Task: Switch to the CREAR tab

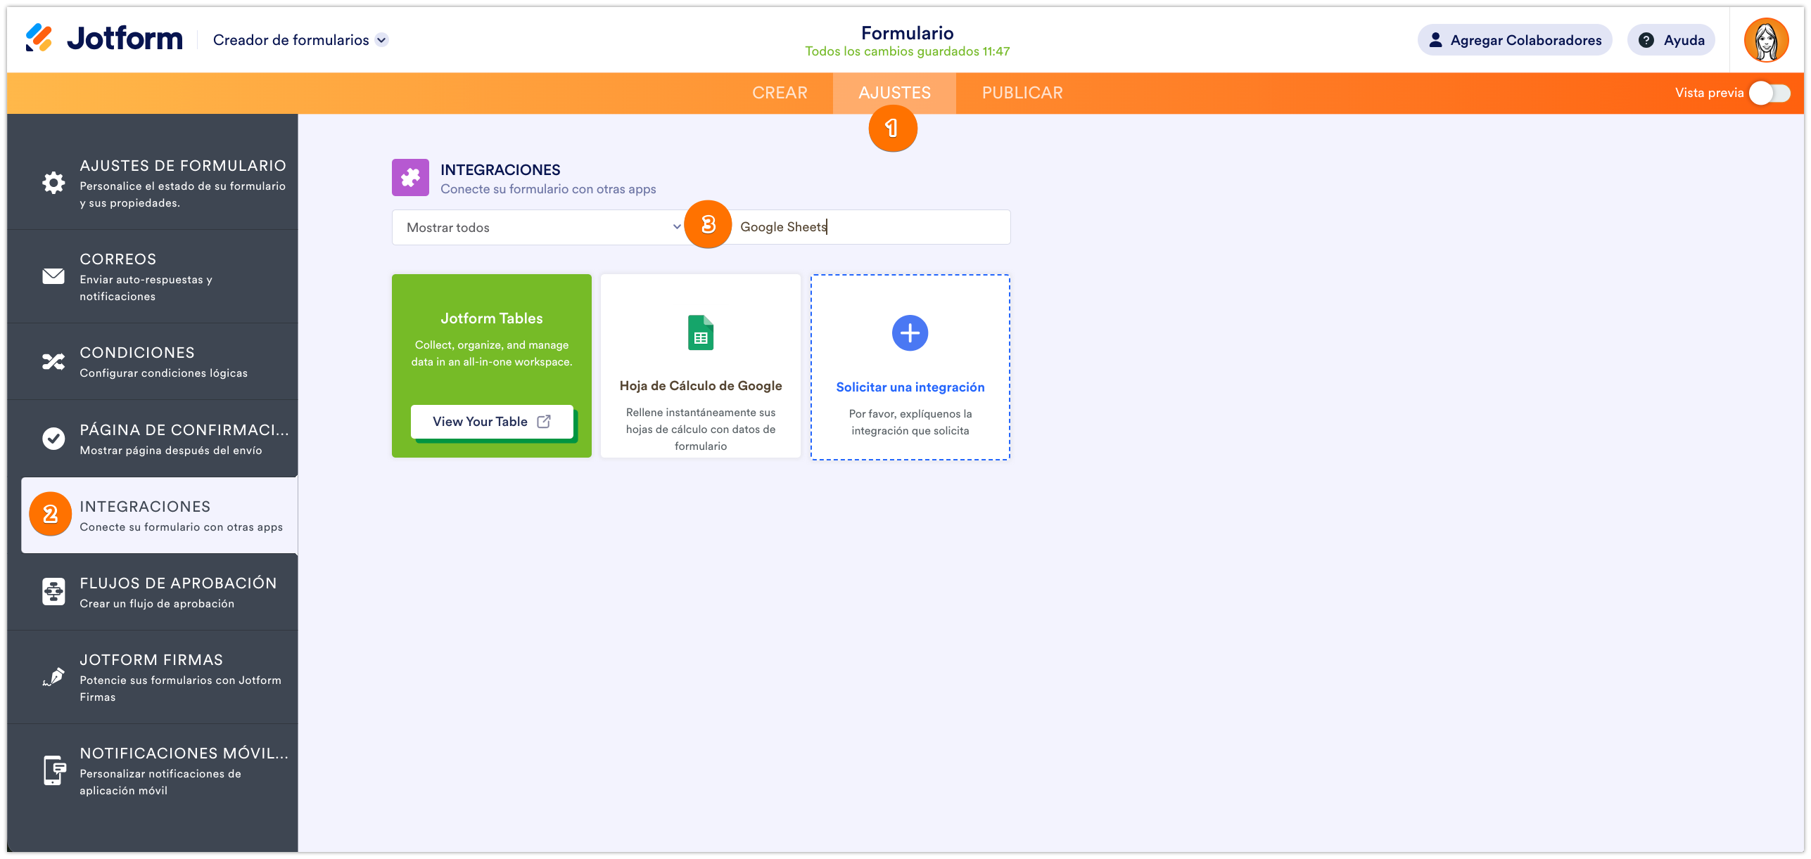Action: 780,93
